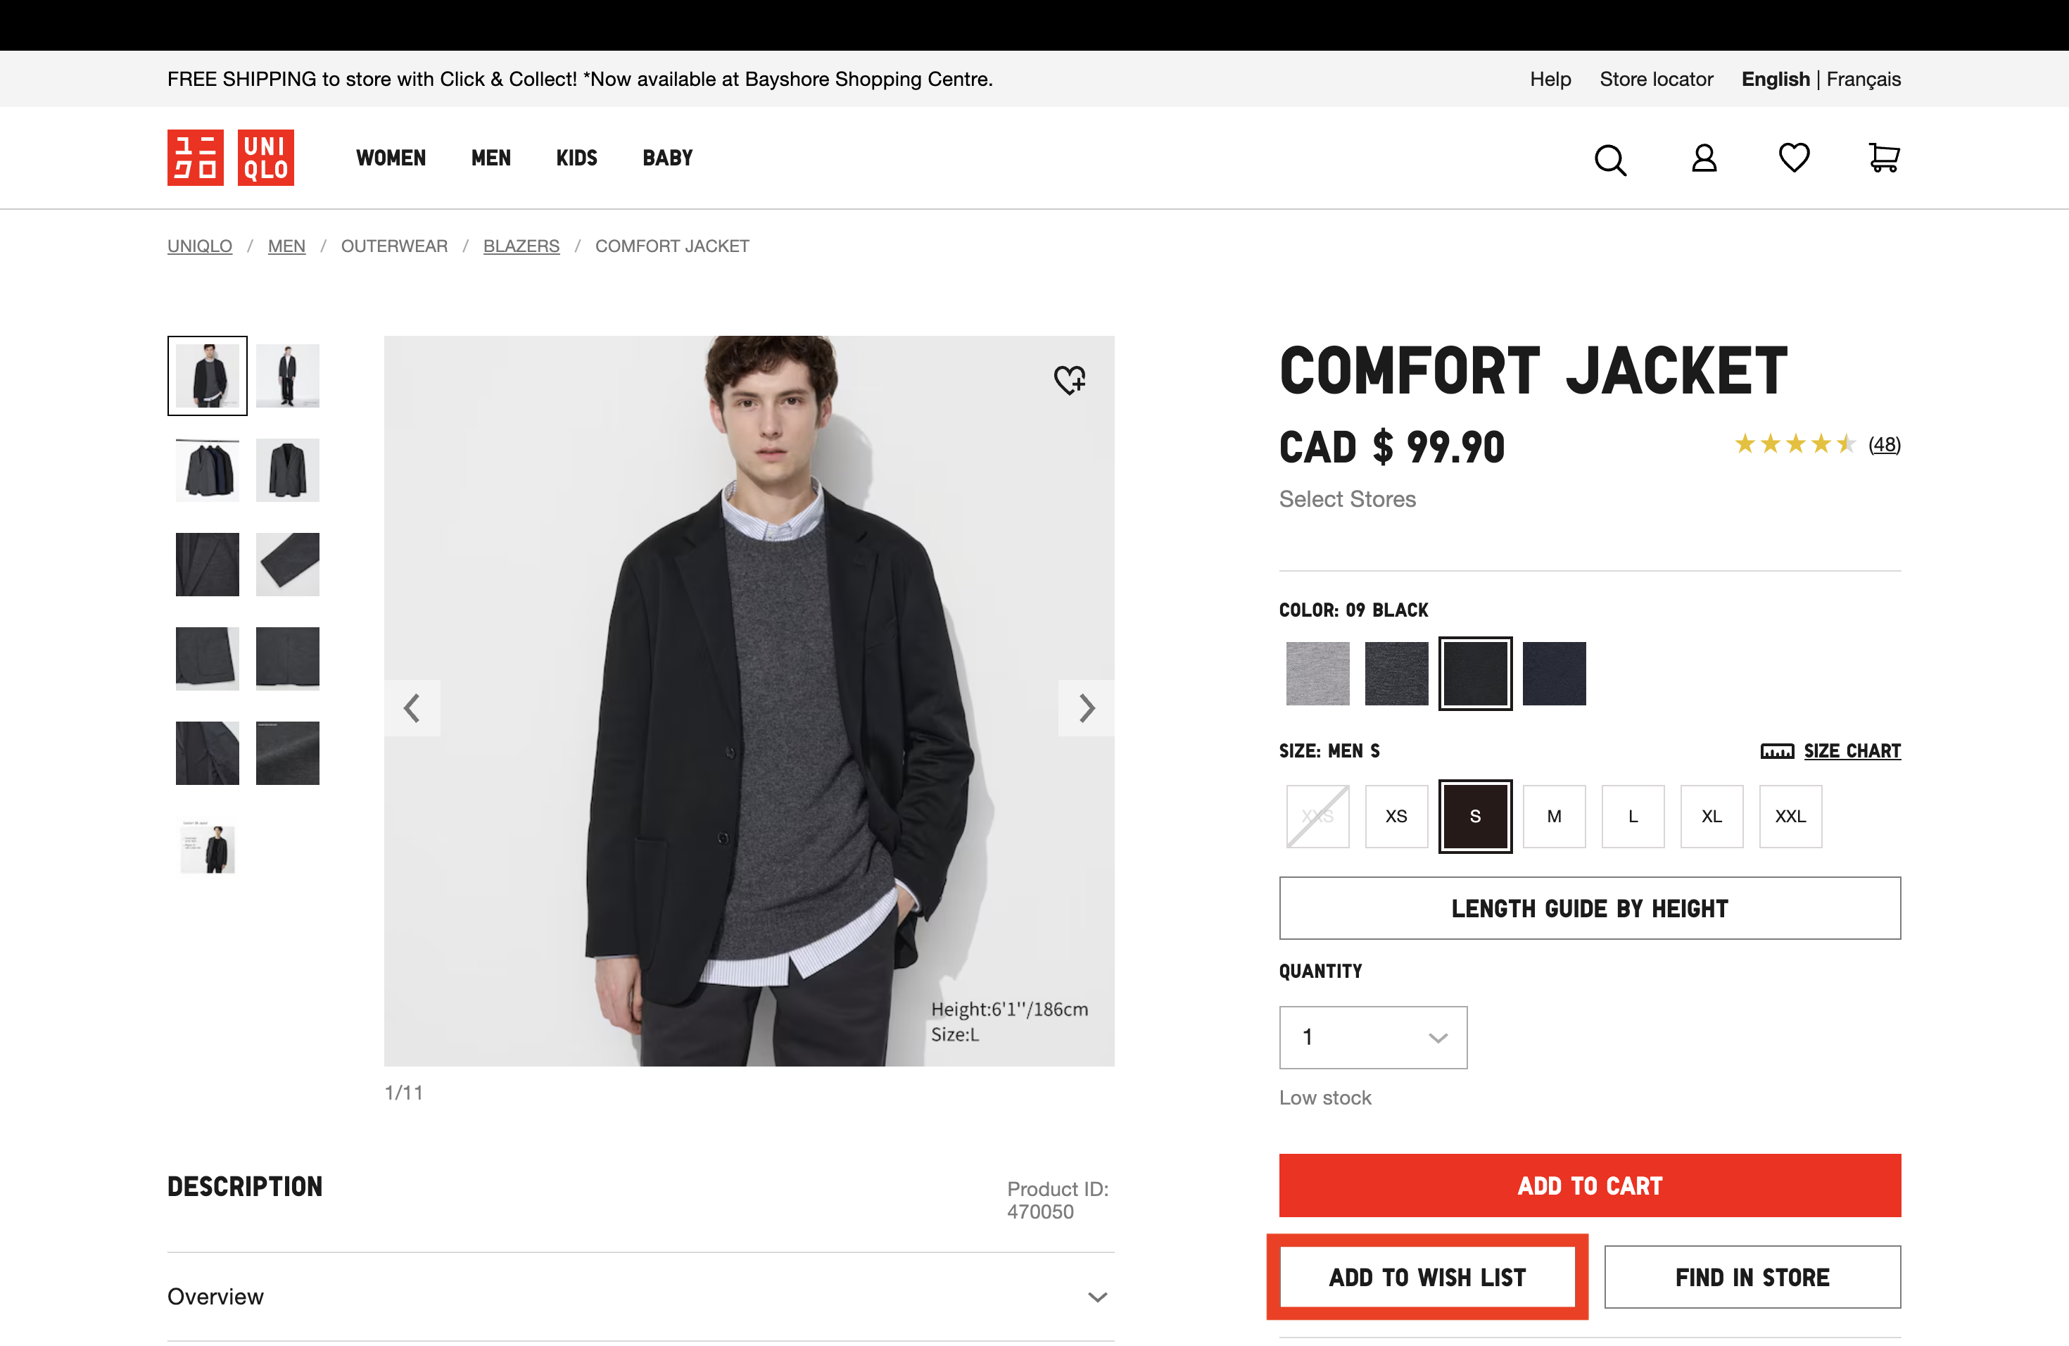Select size XS
This screenshot has width=2069, height=1346.
coord(1396,816)
